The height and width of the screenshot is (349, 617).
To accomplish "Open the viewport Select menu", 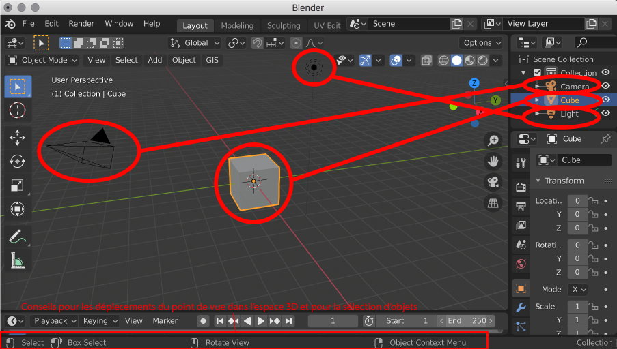I will (x=126, y=60).
